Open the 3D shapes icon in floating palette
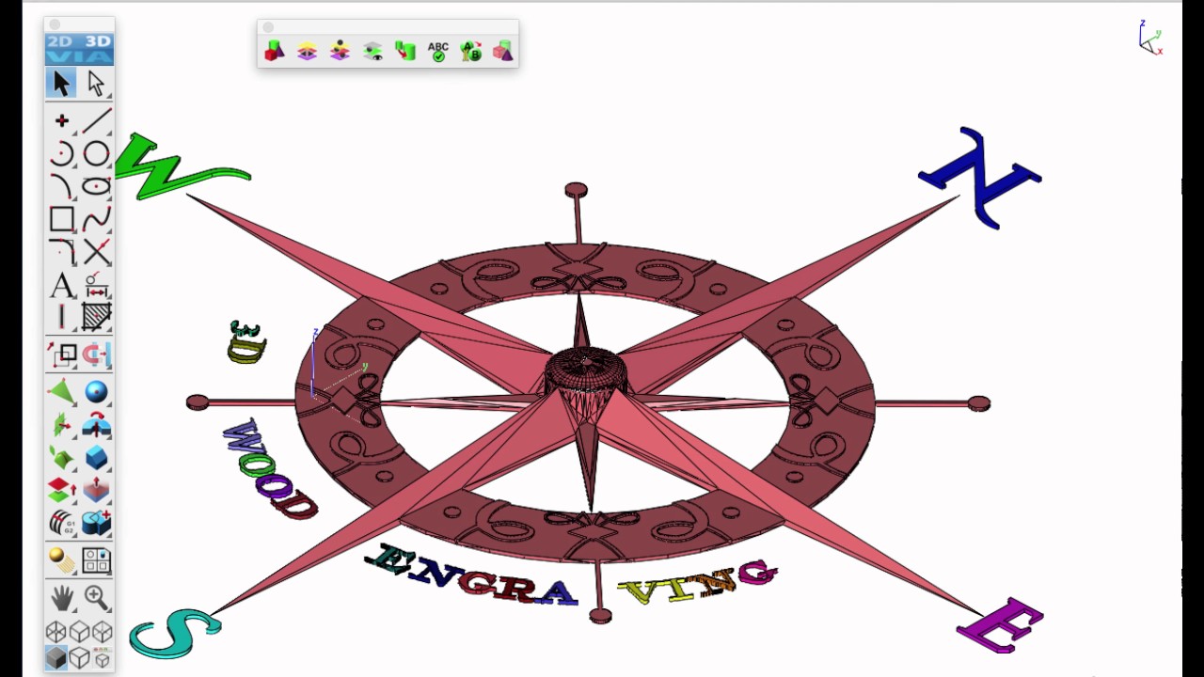 pyautogui.click(x=275, y=51)
